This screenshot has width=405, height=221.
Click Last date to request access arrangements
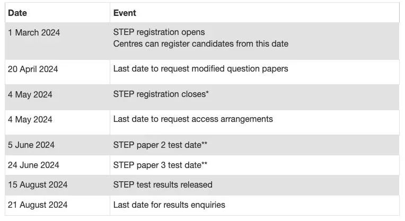coord(193,119)
